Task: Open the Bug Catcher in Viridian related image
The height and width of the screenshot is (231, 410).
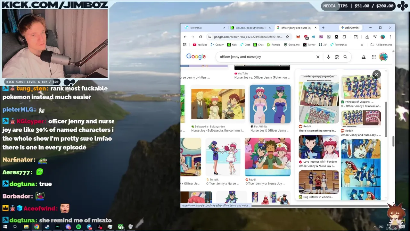Action: coord(319,182)
